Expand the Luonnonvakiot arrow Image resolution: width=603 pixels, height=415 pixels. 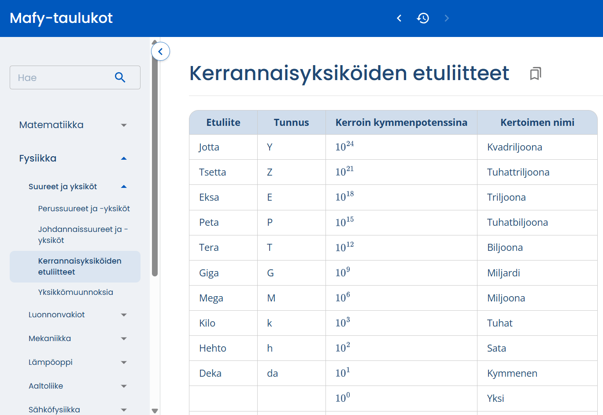[124, 315]
